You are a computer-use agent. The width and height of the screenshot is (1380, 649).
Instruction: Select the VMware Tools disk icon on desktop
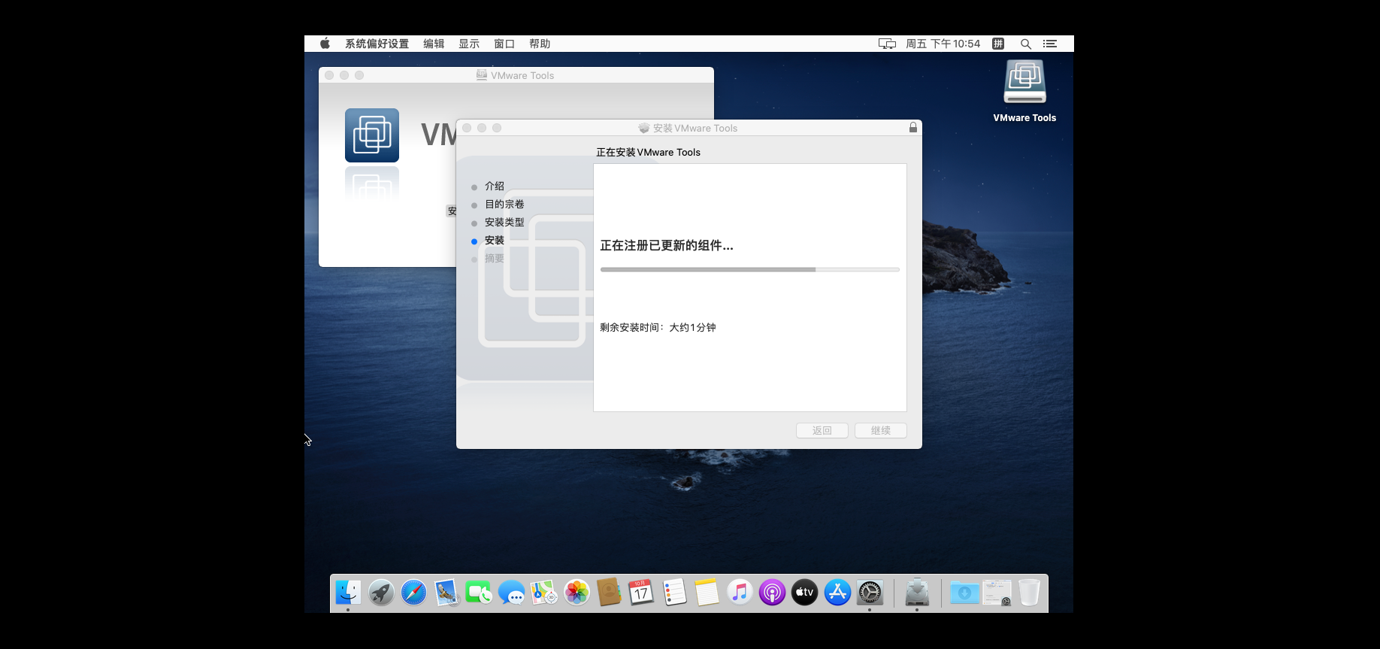pyautogui.click(x=1024, y=82)
